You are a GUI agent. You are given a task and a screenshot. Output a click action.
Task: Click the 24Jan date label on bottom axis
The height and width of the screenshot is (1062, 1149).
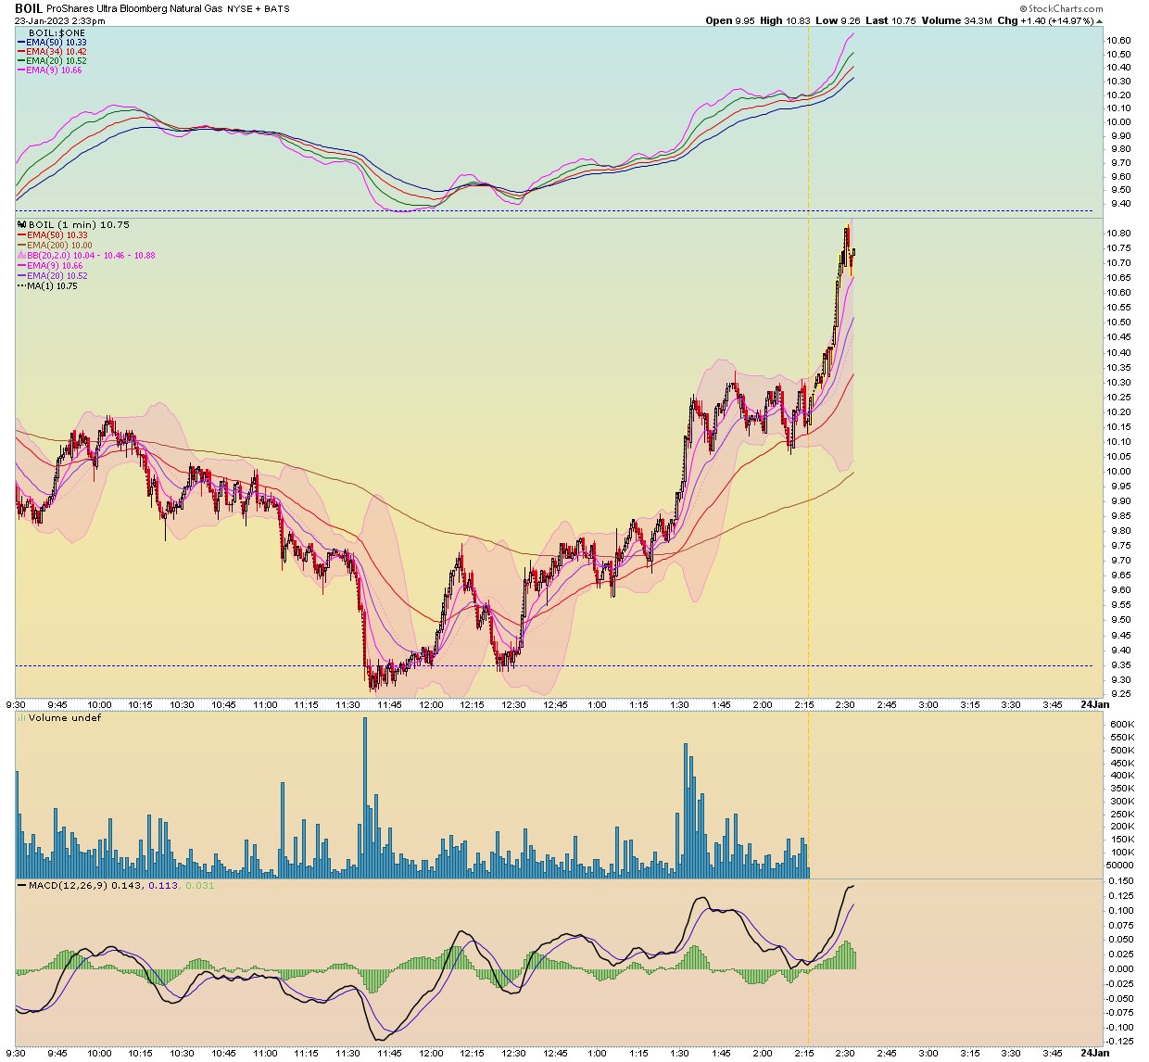1094,705
